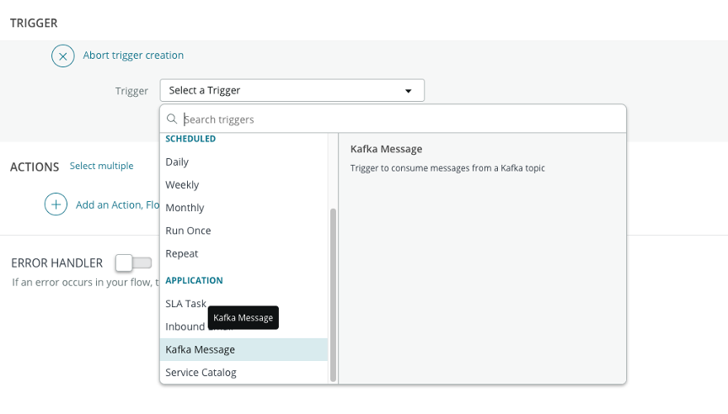Click the Select multiple link

(101, 166)
